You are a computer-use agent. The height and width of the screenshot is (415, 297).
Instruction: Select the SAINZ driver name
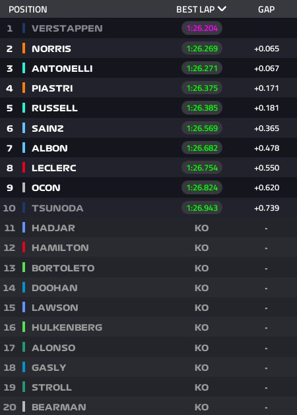click(48, 128)
